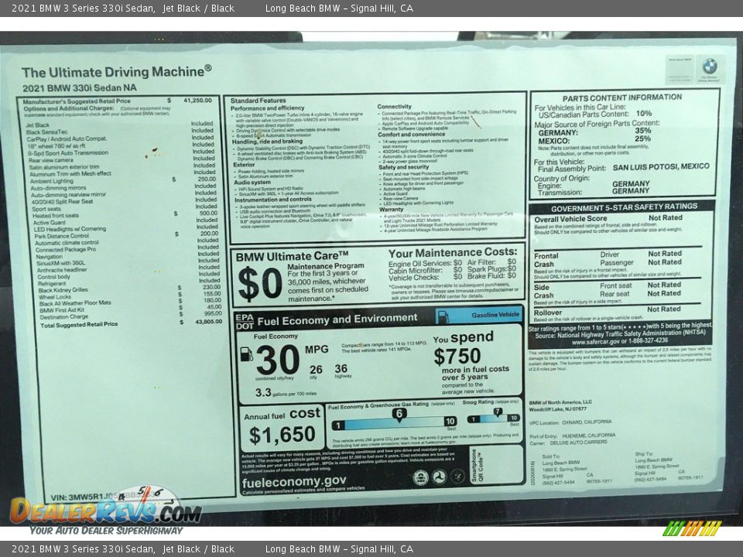Viewport: 743px width, 557px height.
Task: Click 'BMW Ultimate Care' heading
Action: (x=292, y=256)
